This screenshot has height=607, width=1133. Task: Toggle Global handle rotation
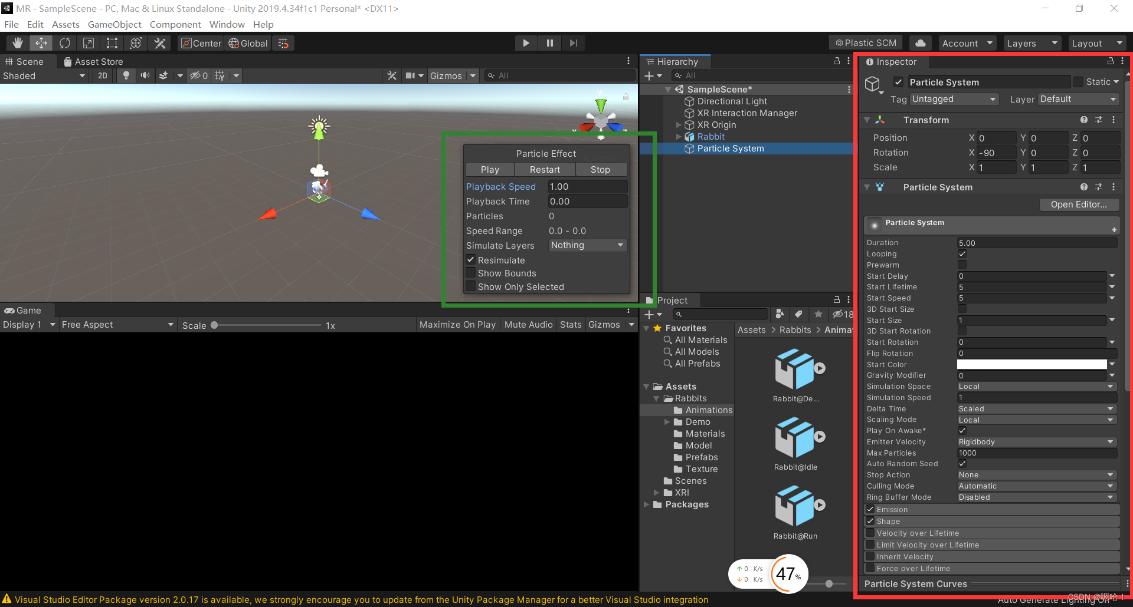point(248,43)
